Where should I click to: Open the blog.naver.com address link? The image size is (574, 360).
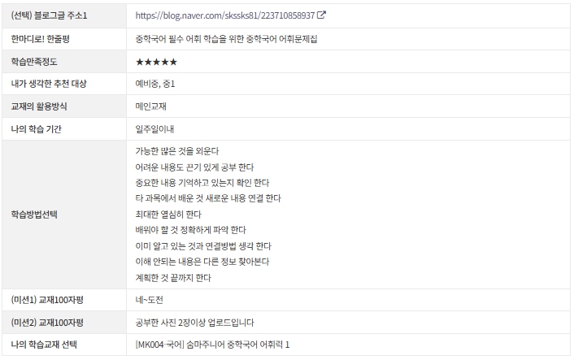coord(225,15)
